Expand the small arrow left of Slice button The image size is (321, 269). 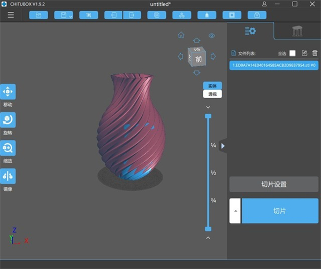[x=235, y=211]
